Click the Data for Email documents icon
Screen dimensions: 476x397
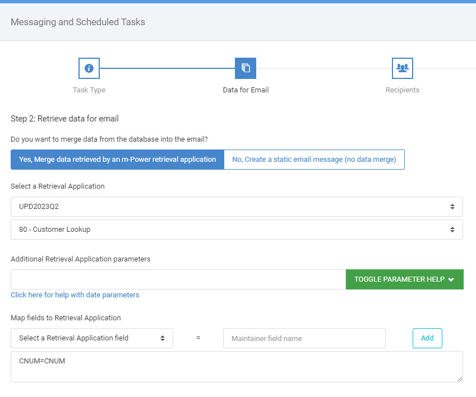pyautogui.click(x=246, y=68)
